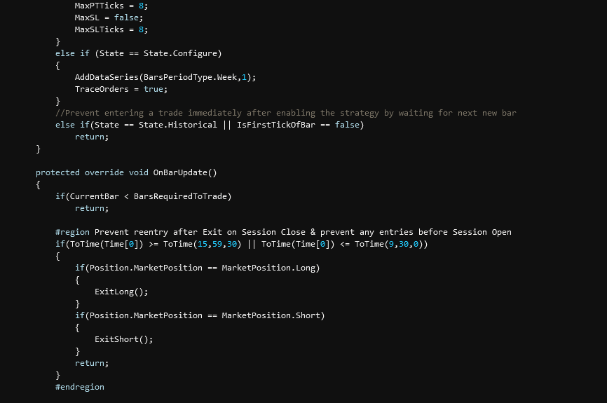The width and height of the screenshot is (607, 403).
Task: Click the MaxSL = false statement
Action: (x=109, y=18)
